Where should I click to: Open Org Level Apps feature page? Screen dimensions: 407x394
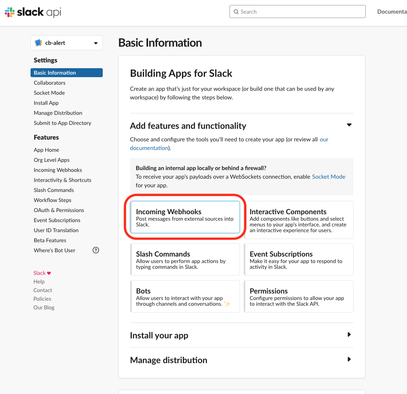[52, 160]
